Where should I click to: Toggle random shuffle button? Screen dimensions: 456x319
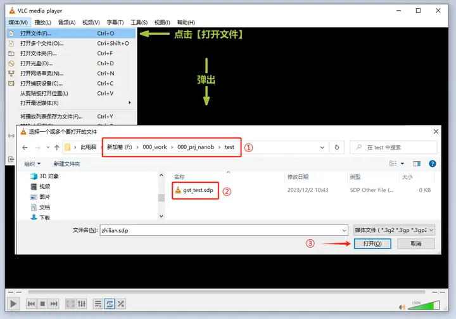pos(121,304)
